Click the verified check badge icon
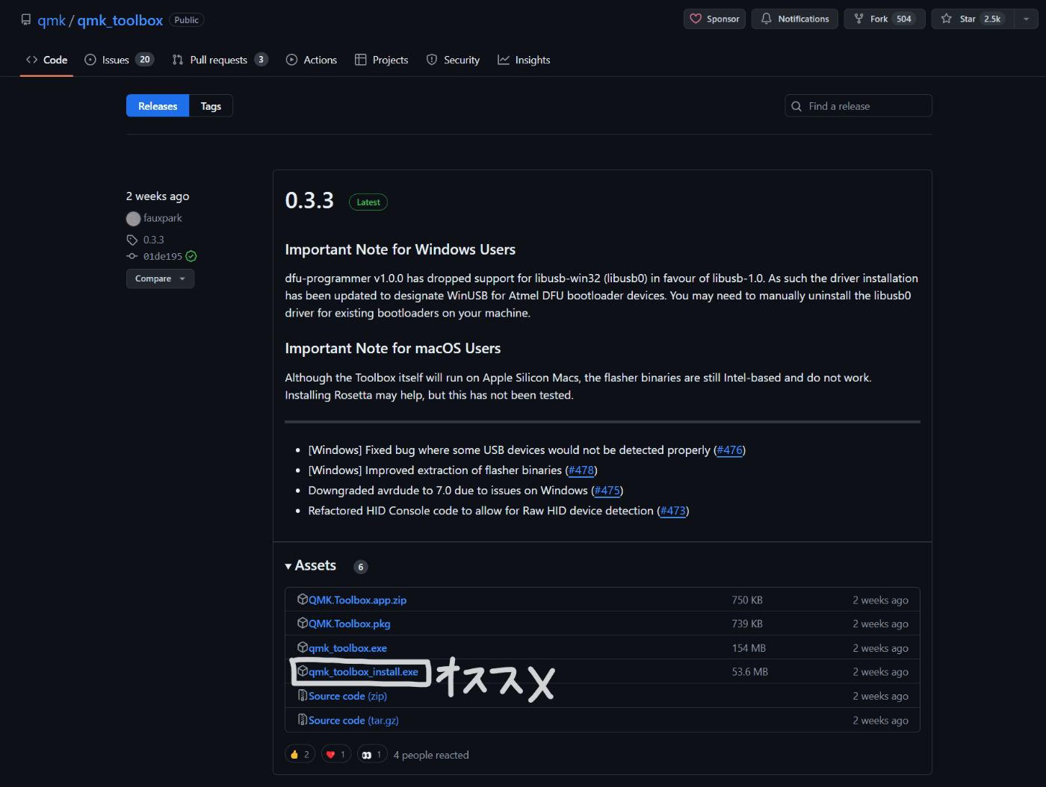1046x787 pixels. [x=191, y=256]
